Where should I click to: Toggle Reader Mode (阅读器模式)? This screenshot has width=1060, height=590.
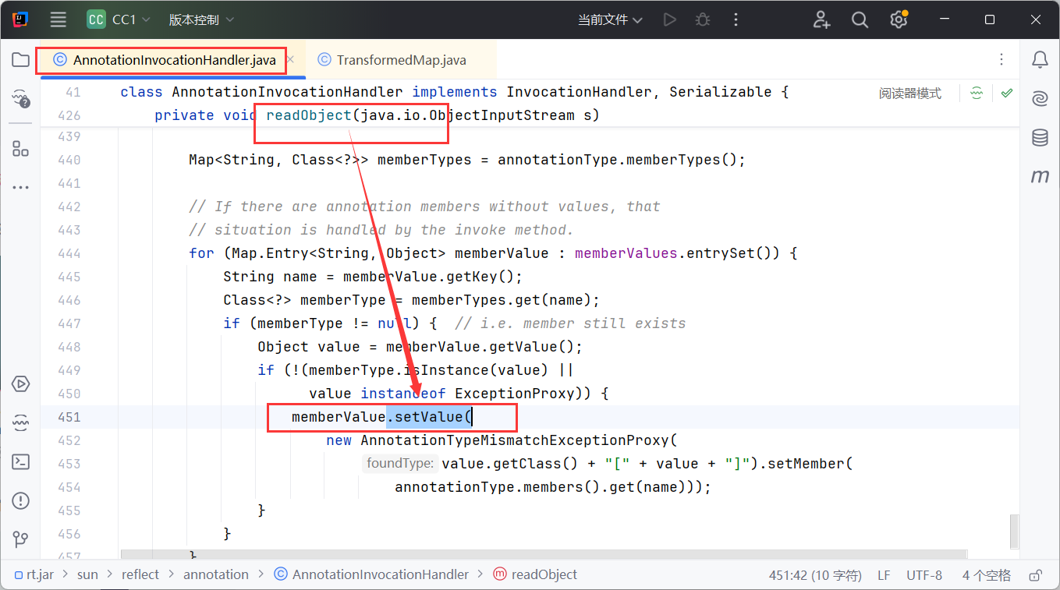909,94
